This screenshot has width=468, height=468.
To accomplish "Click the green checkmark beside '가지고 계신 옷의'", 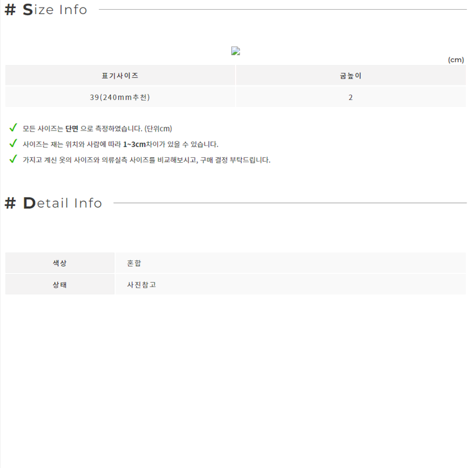I will [13, 159].
